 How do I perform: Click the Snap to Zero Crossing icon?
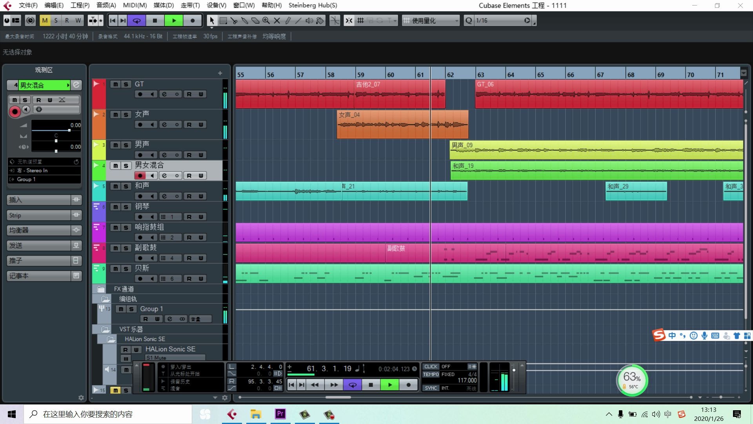pyautogui.click(x=335, y=20)
